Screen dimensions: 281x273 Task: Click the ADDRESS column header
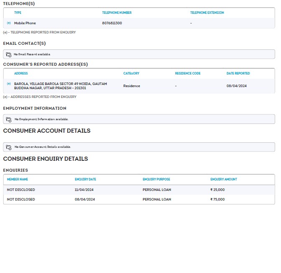[21, 73]
